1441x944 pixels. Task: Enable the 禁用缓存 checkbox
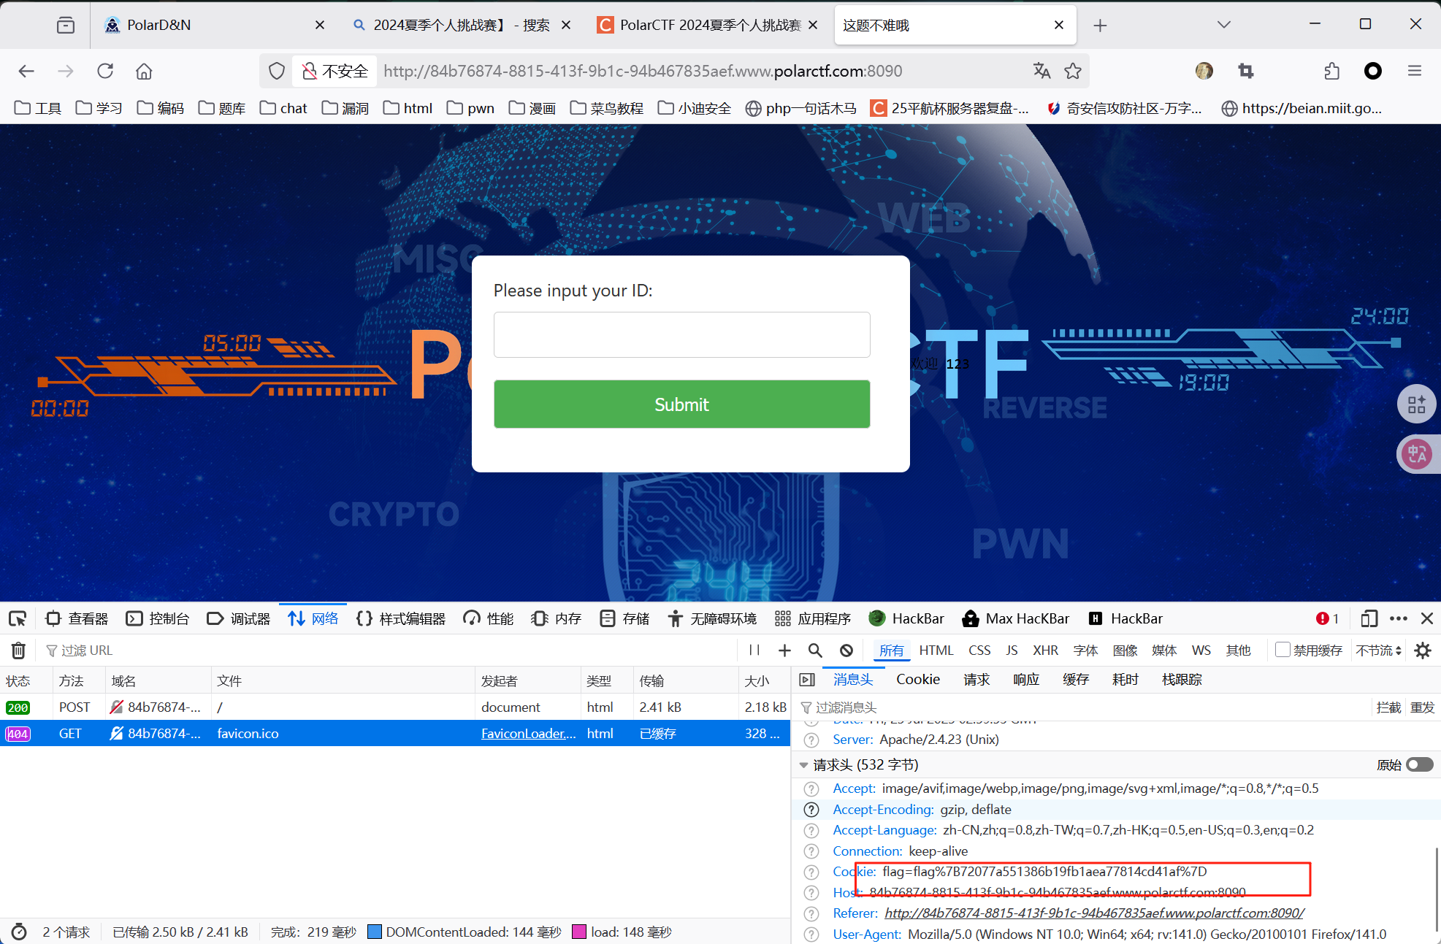coord(1283,650)
